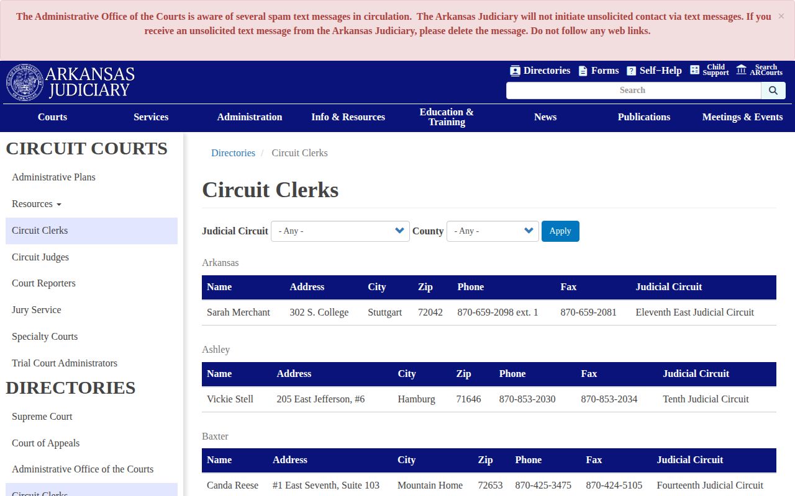
Task: Dismiss the spam warning banner
Action: point(781,16)
